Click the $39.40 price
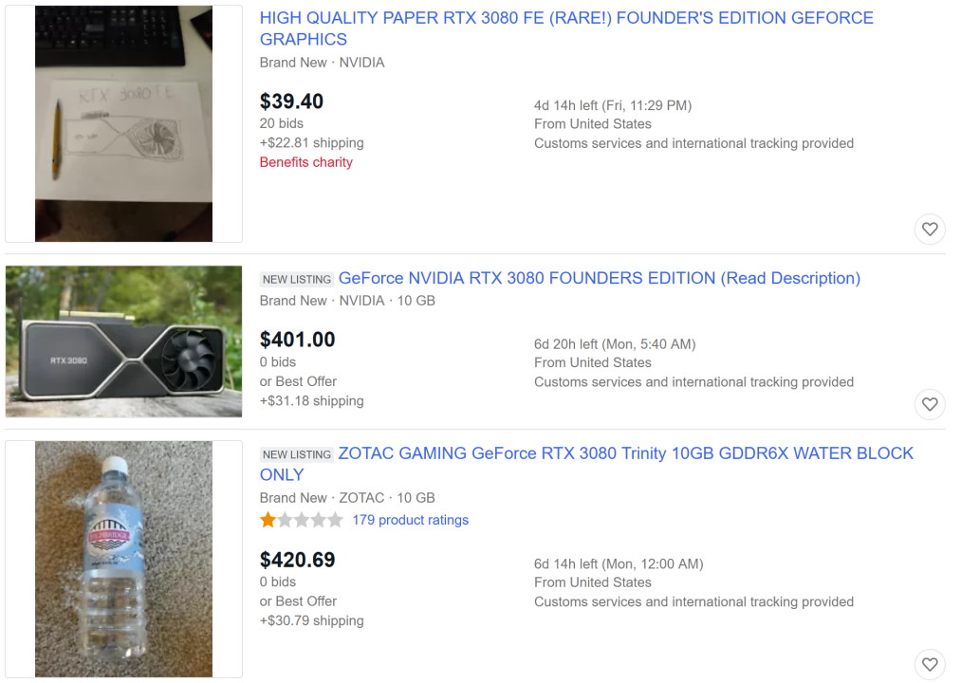 291,102
